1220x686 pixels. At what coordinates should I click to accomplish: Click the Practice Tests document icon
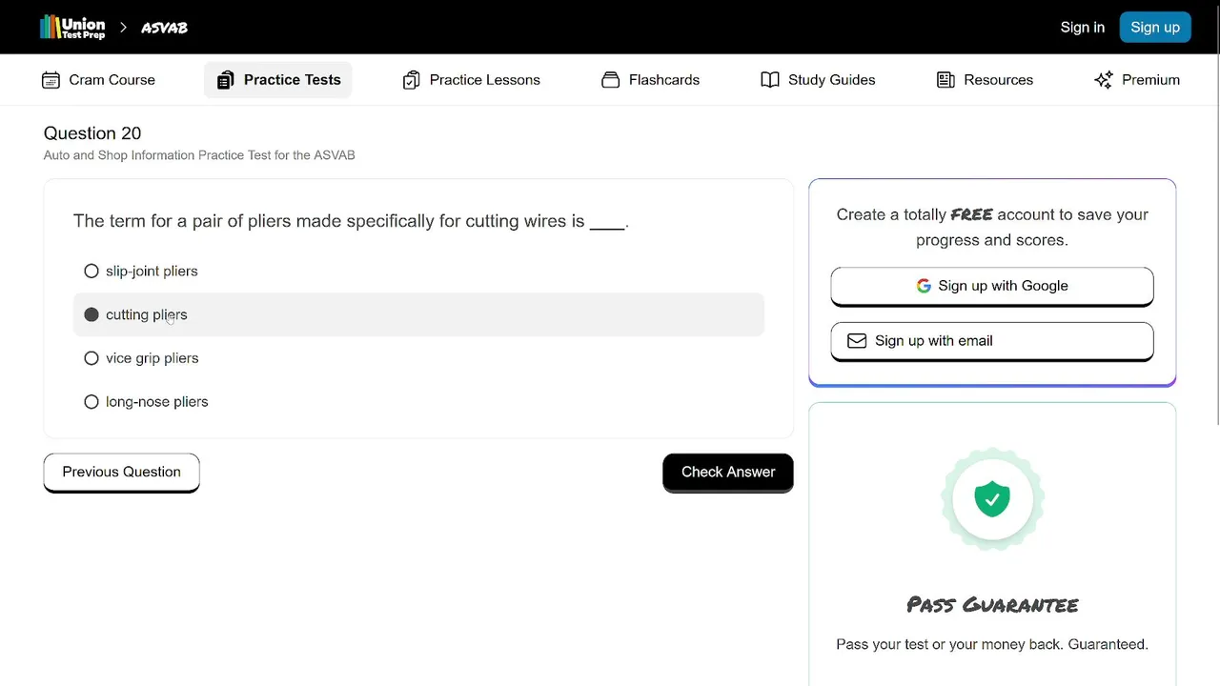tap(225, 80)
